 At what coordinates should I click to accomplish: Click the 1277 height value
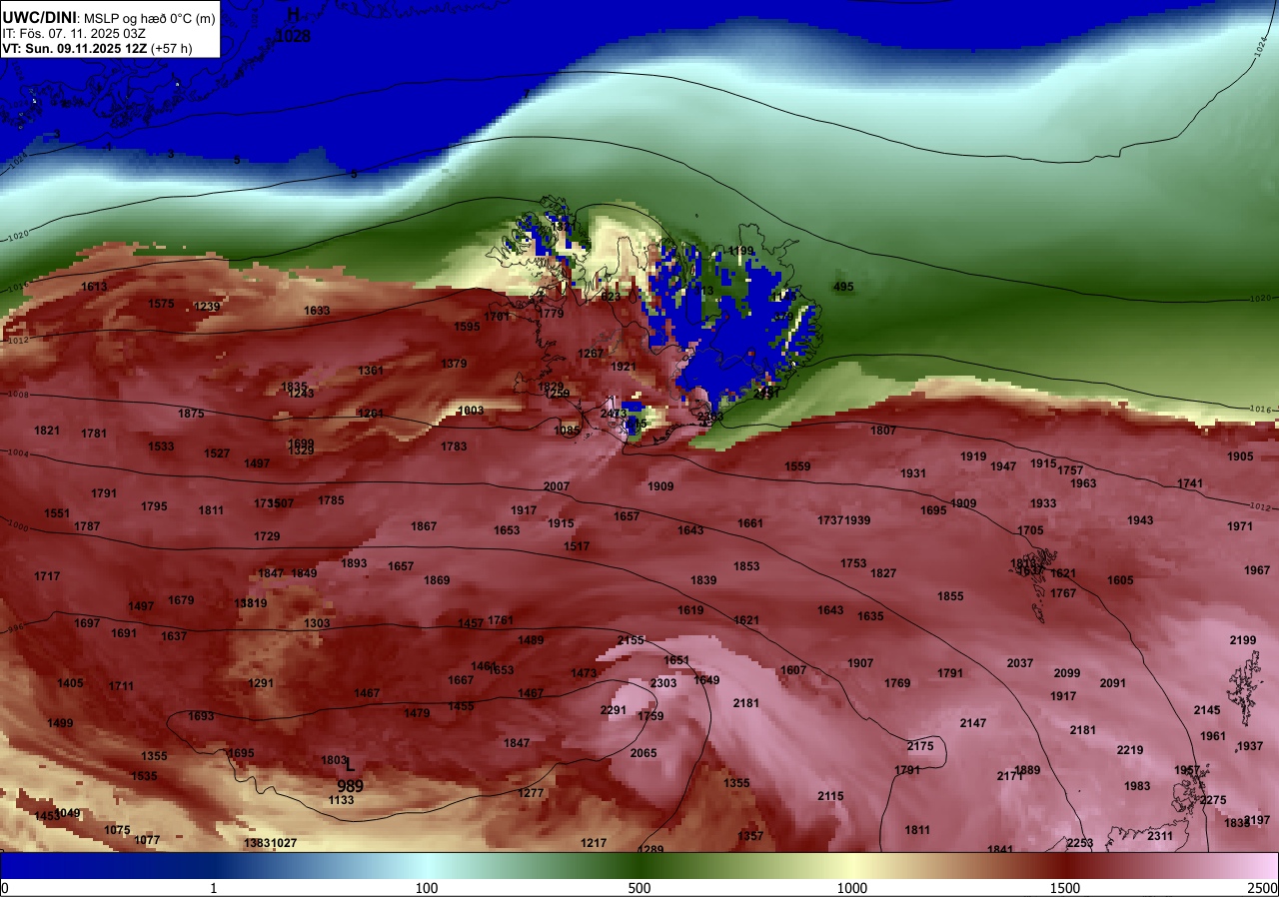click(531, 793)
